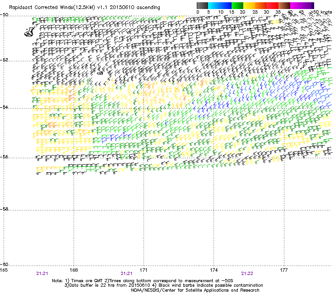Click the legend value '10'
Viewport: 334px width, 293px height.
221,12
